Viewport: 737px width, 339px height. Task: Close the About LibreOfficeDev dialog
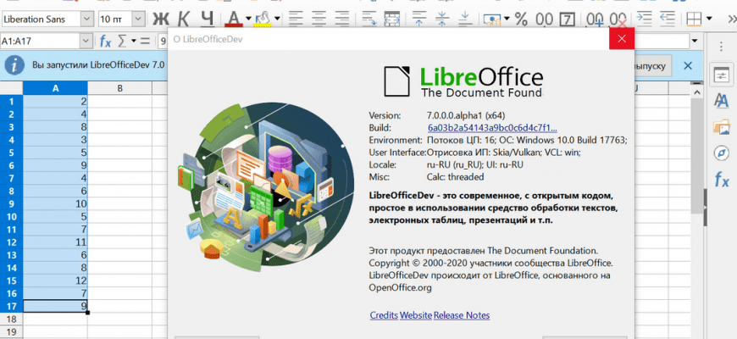pos(622,38)
